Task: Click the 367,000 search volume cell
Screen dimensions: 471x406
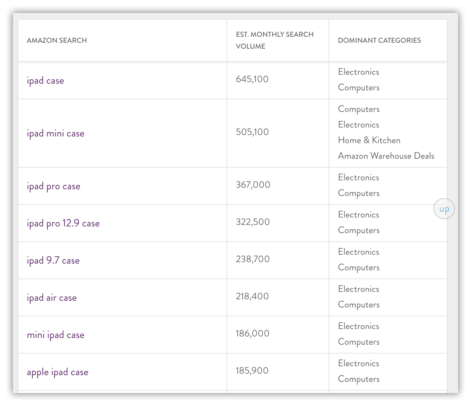Action: (253, 185)
